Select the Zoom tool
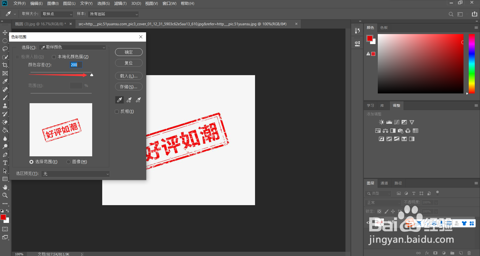Screen dimensions: 480x256 (x=5, y=195)
